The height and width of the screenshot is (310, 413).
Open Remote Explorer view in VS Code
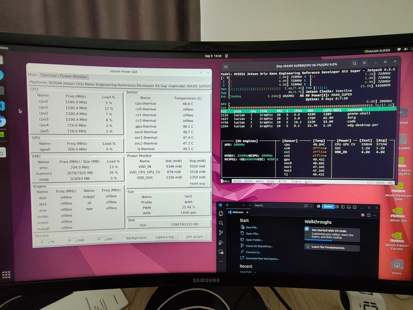[221, 252]
